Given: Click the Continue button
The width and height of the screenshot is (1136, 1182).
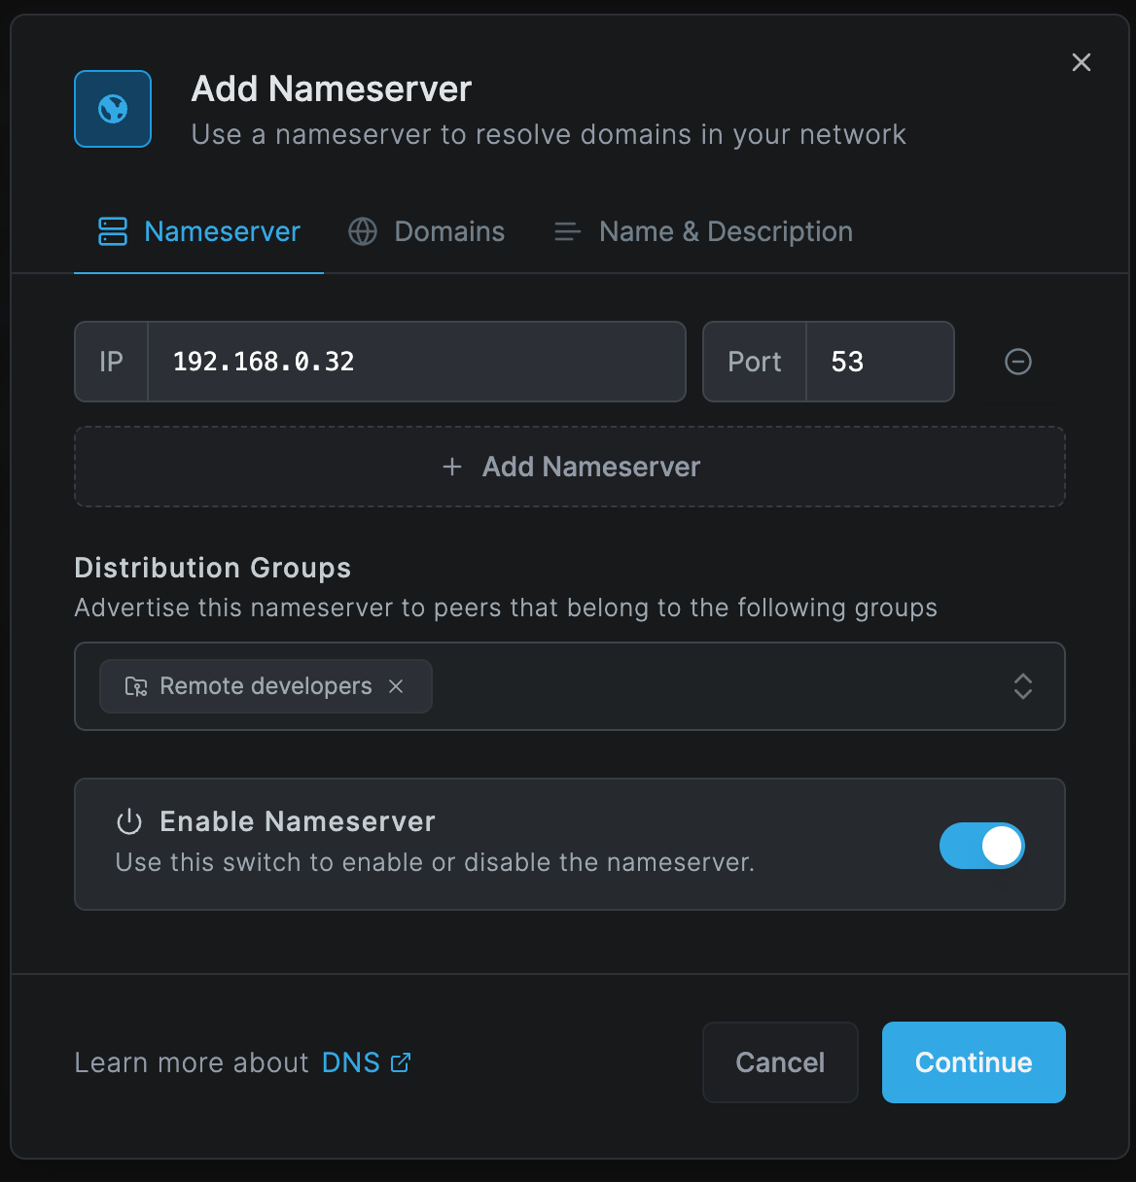Looking at the screenshot, I should (x=974, y=1062).
